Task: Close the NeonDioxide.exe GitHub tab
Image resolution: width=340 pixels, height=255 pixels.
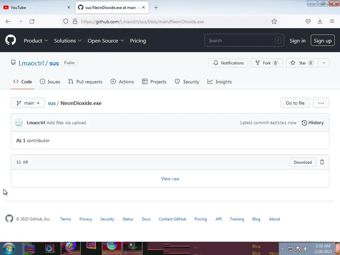Action: click(143, 7)
